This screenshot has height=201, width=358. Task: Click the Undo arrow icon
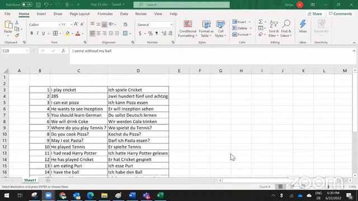pos(46,4)
